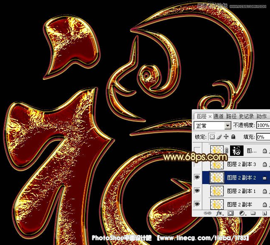Toggle lock transparent pixels icon

pyautogui.click(x=212, y=137)
